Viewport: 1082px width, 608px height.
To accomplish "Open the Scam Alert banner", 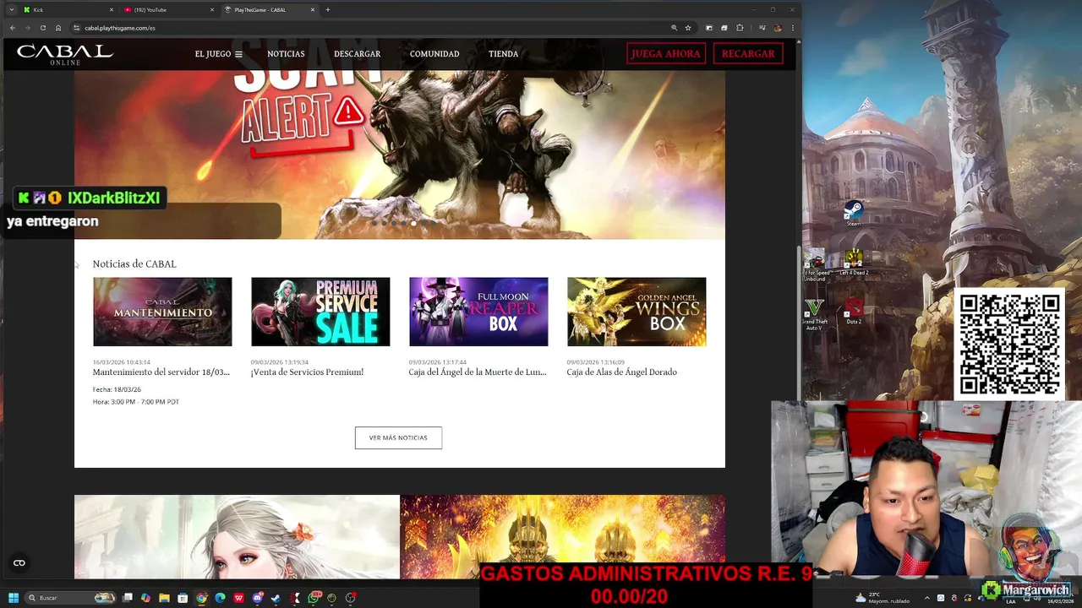I will coord(400,155).
